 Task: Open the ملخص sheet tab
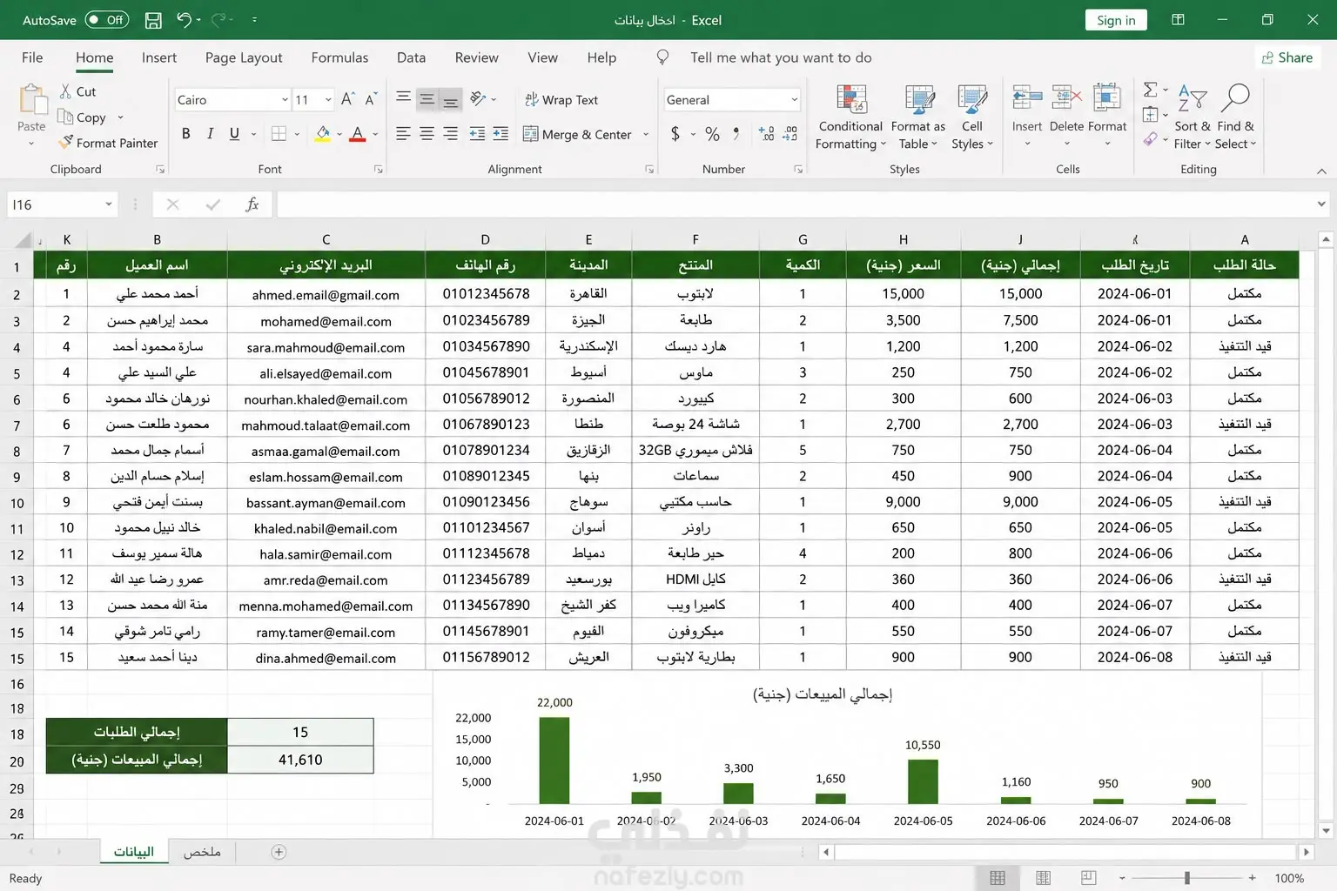(x=202, y=852)
